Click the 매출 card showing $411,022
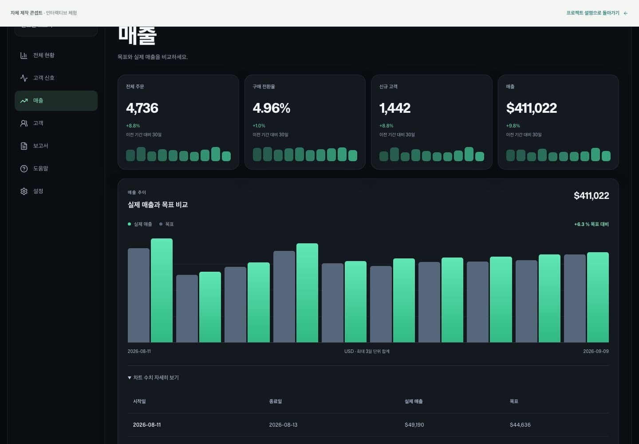Image resolution: width=639 pixels, height=444 pixels. pos(558,122)
